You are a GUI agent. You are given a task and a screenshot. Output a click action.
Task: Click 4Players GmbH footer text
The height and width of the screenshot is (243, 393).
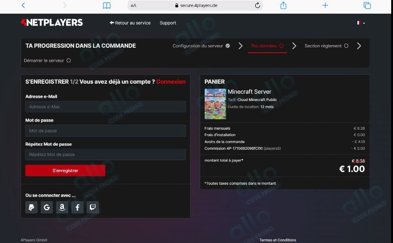pyautogui.click(x=34, y=240)
